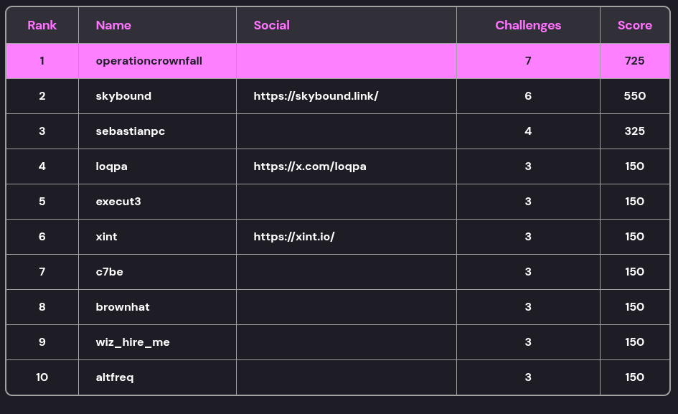Click the altfreq name cell

[115, 377]
